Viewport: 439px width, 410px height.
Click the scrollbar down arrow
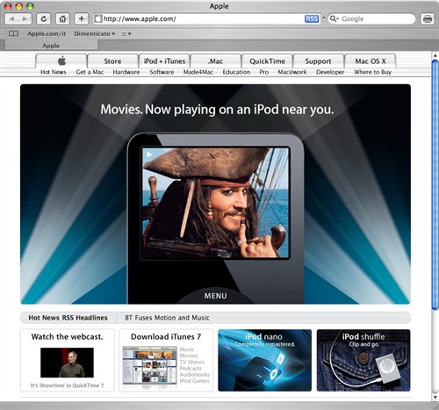pos(435,397)
